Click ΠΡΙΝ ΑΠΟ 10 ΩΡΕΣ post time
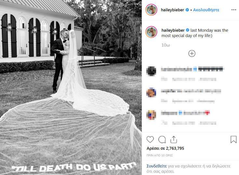The width and height of the screenshot is (239, 175). (x=160, y=155)
